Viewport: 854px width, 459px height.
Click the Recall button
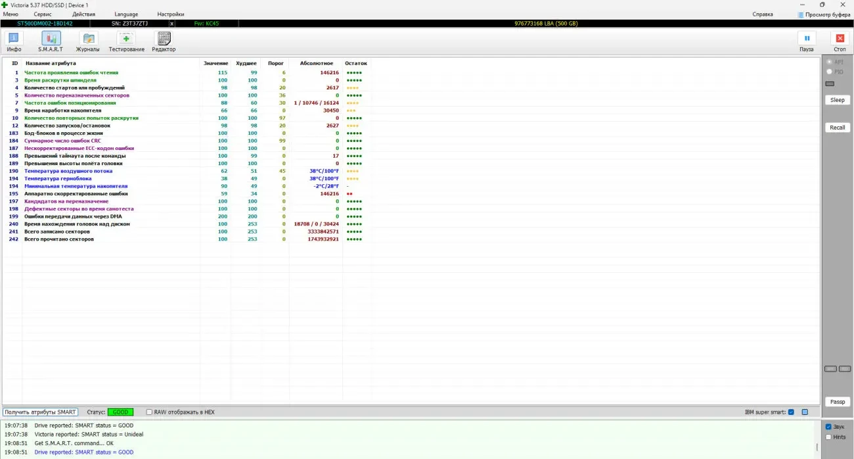tap(838, 128)
